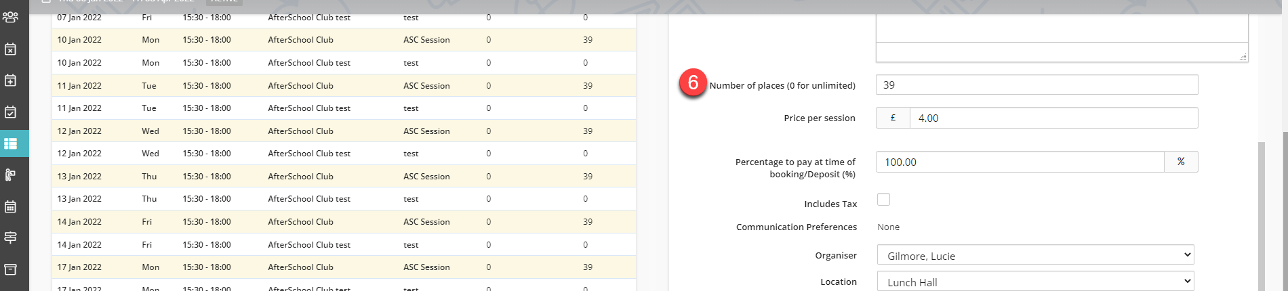Edit the deposit percentage field showing 100.00
The height and width of the screenshot is (291, 1288).
click(x=1020, y=162)
